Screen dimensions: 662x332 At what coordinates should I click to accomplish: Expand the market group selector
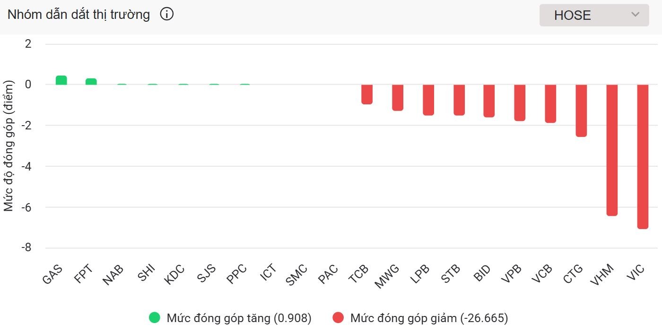point(594,15)
